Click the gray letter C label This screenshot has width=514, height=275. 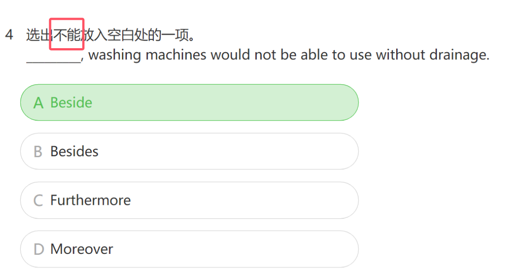pyautogui.click(x=38, y=201)
